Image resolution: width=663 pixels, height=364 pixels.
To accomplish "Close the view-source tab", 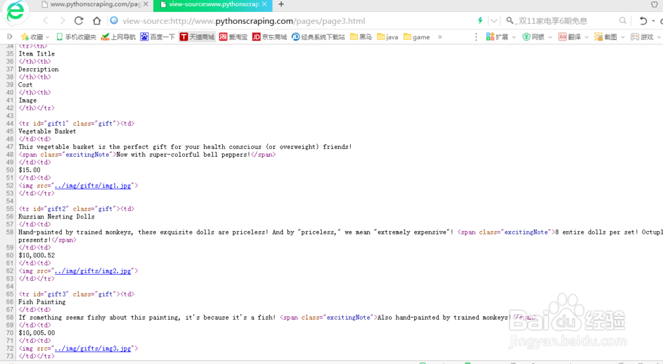I will pos(265,4).
